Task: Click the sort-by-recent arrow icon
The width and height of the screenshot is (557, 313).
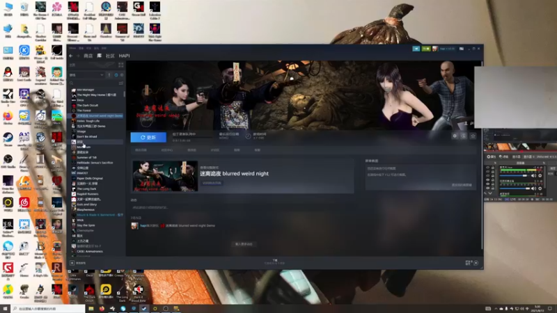Action: click(109, 75)
